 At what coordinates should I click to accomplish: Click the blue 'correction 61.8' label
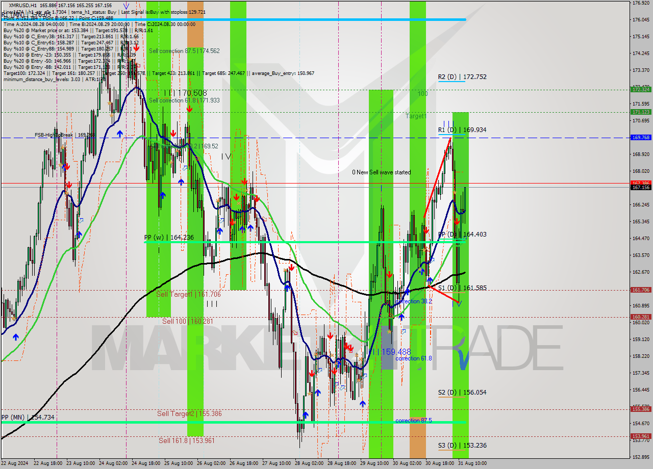(x=414, y=358)
